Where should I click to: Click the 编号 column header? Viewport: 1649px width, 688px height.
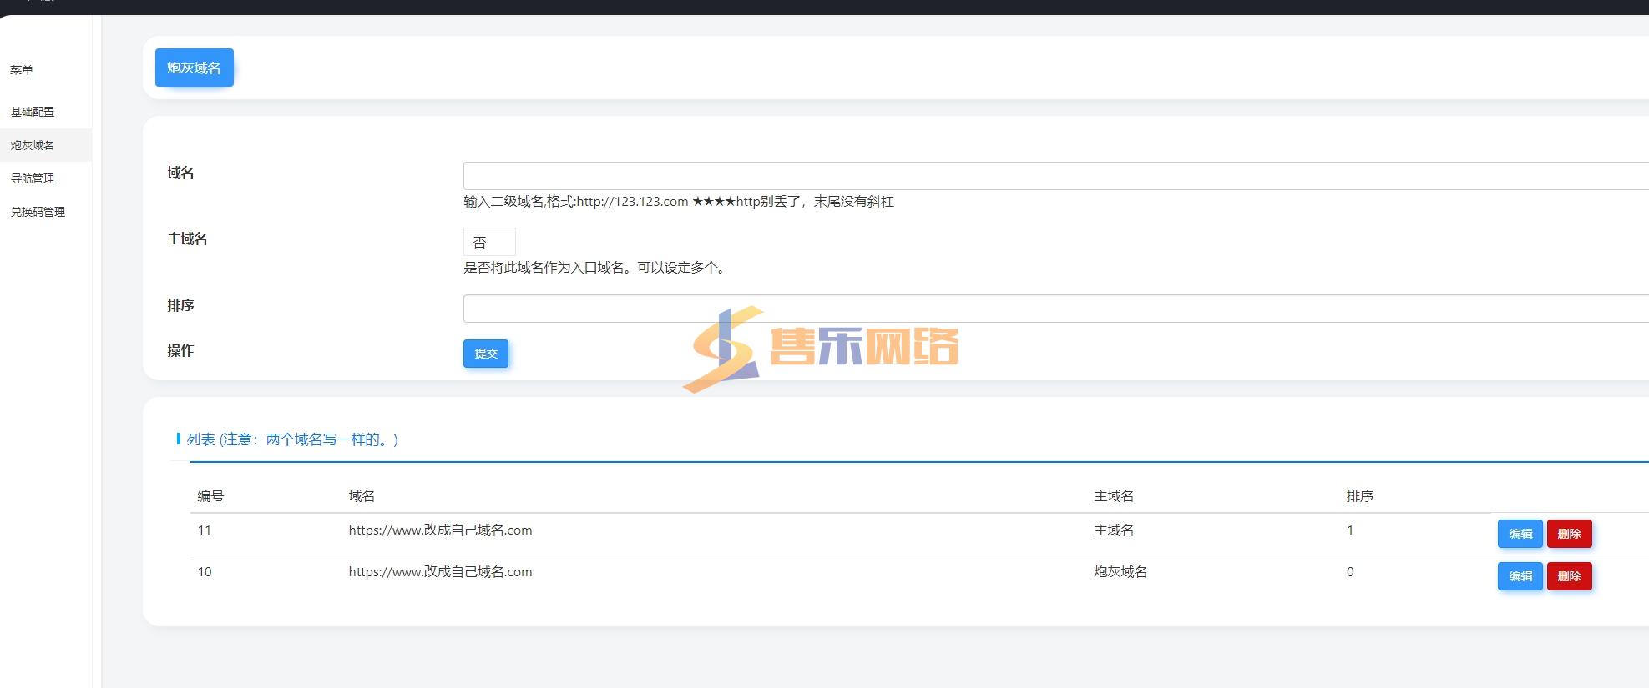pos(210,496)
